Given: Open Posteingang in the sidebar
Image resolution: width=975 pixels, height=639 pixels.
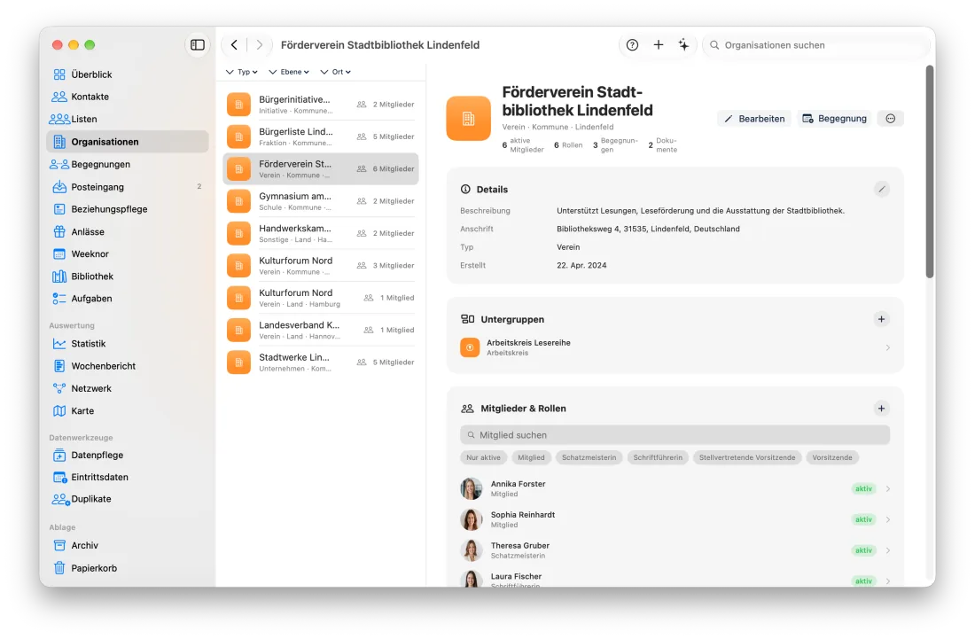Looking at the screenshot, I should [x=128, y=186].
